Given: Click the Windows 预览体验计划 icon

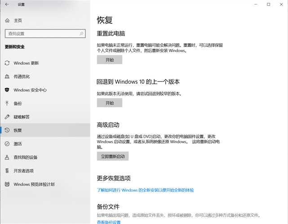Looking at the screenshot, I should pos(7,184).
